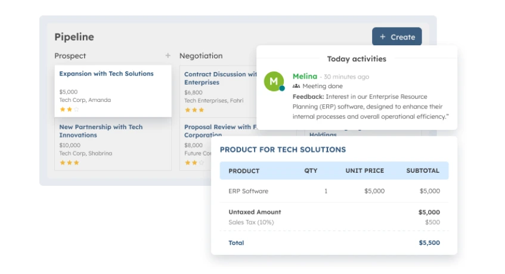Click $5,000 amount on Expansion card
The image size is (505, 274).
(69, 92)
